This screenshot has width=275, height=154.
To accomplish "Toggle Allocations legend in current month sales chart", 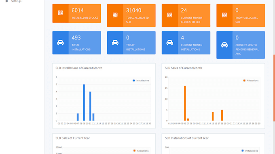I will (251, 80).
